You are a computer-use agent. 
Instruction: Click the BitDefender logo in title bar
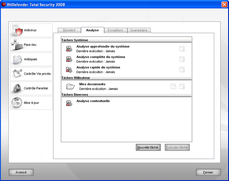tap(4, 5)
